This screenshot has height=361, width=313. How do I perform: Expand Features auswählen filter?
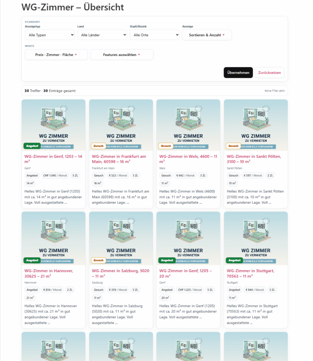point(122,55)
